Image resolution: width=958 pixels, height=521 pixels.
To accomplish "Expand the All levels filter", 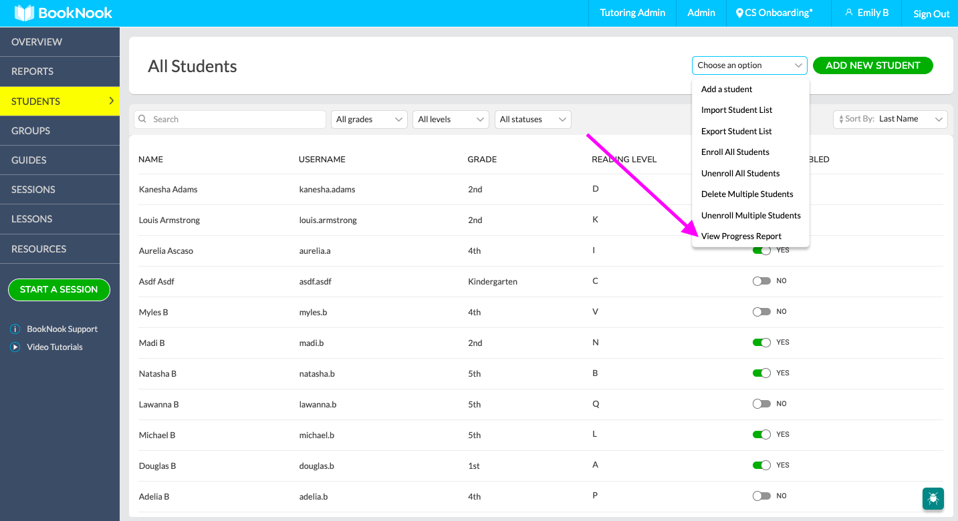I will pyautogui.click(x=451, y=119).
